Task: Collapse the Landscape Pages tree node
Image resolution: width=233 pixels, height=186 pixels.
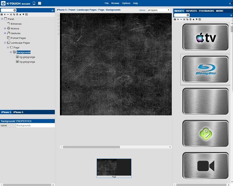Action: (5, 43)
